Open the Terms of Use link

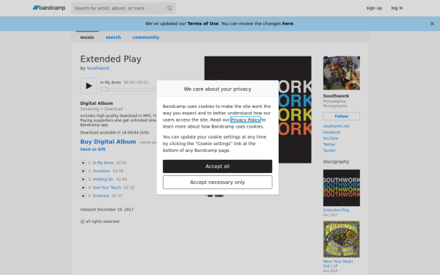click(203, 23)
